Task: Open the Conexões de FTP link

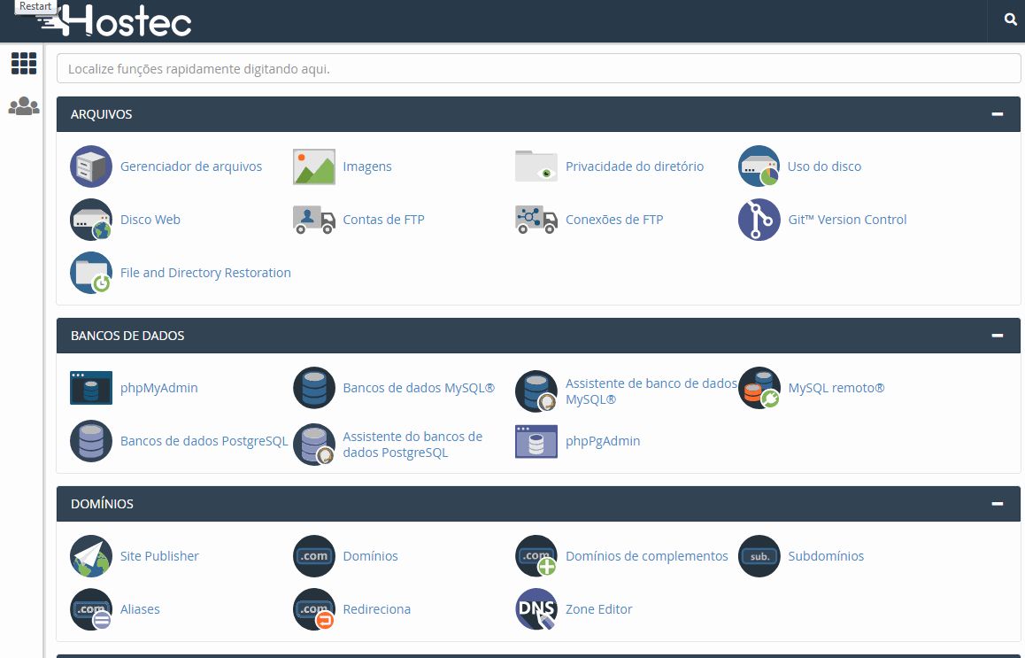Action: coord(613,220)
